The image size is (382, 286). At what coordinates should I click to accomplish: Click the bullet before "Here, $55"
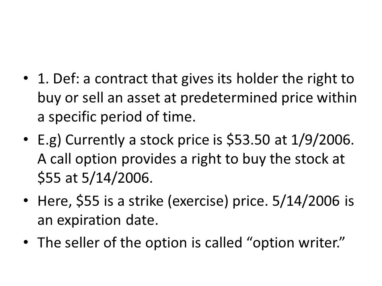click(x=26, y=201)
